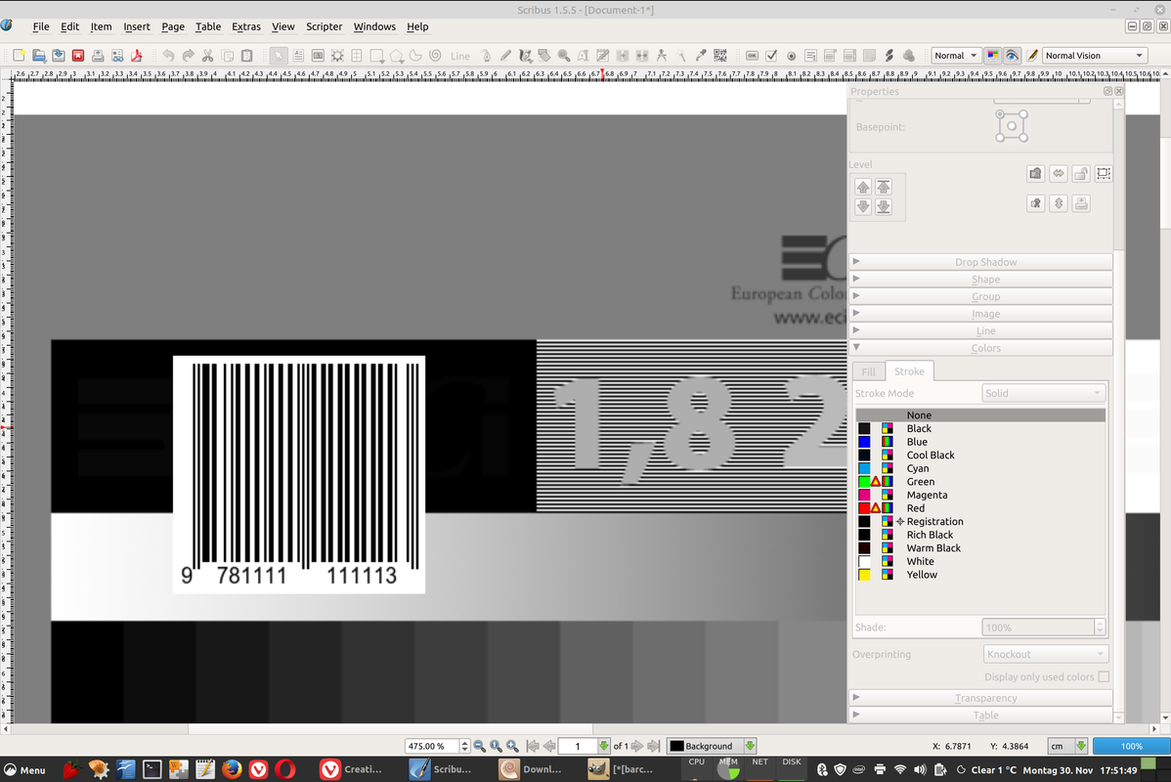Create a new document with toolbar icon
Screen dimensions: 1171x782
tap(20, 56)
